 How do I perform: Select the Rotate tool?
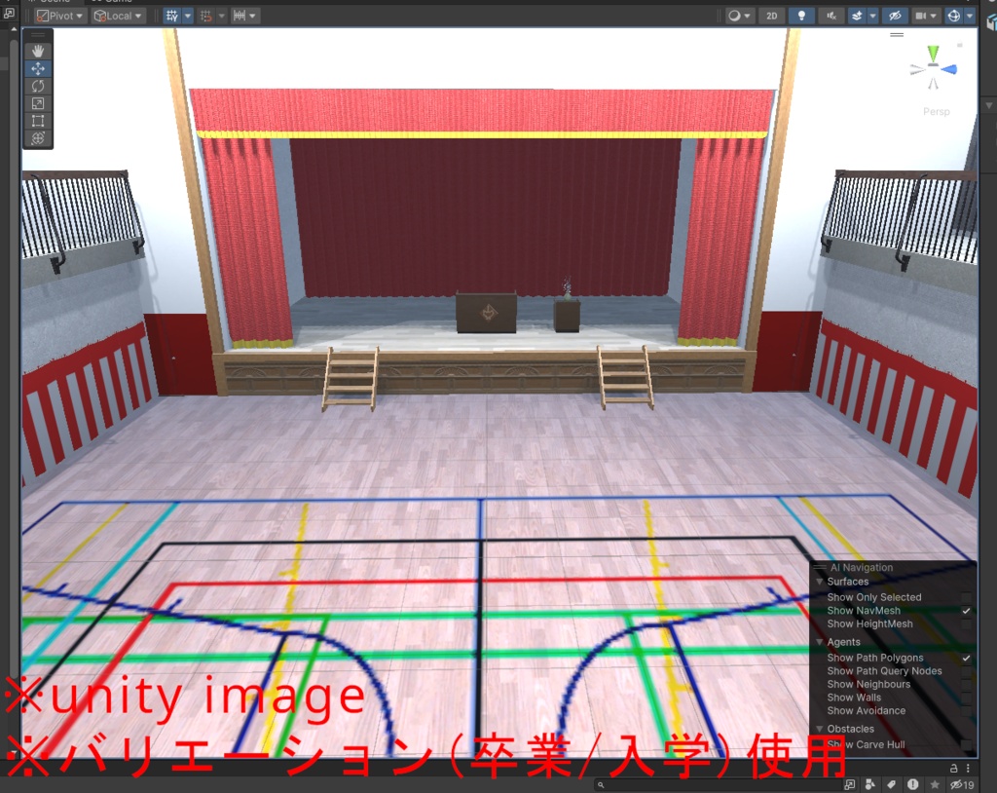pos(37,86)
